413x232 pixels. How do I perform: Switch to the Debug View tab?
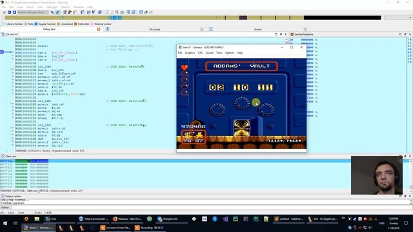(x=49, y=29)
